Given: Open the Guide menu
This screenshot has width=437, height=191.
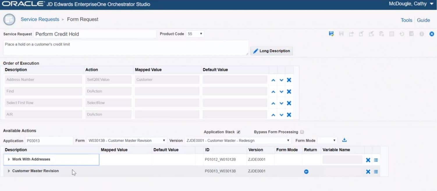Looking at the screenshot, I should point(423,20).
